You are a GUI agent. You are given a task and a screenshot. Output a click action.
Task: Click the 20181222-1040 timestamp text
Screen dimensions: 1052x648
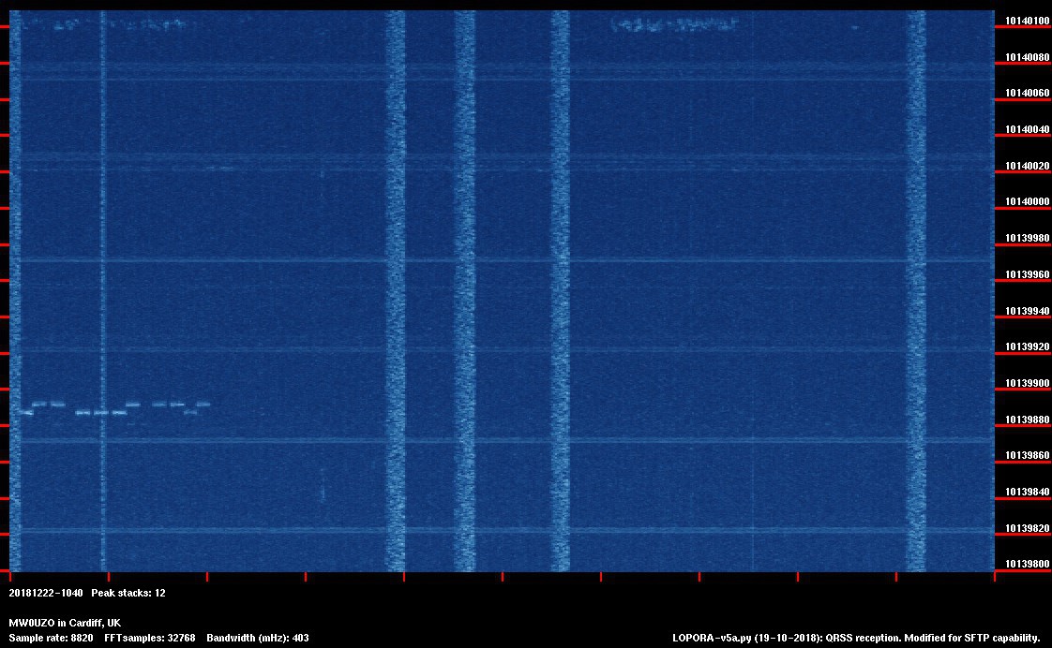(x=46, y=593)
